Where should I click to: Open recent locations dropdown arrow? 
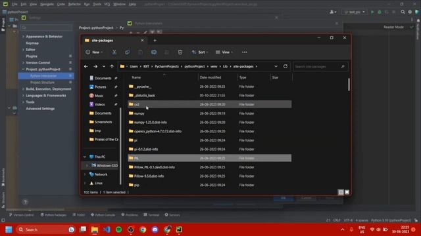(x=104, y=66)
